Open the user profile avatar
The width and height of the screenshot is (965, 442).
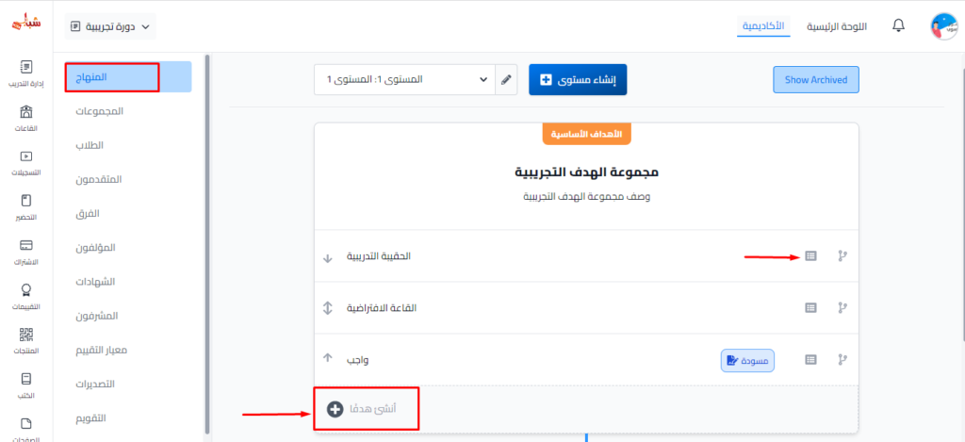click(943, 26)
